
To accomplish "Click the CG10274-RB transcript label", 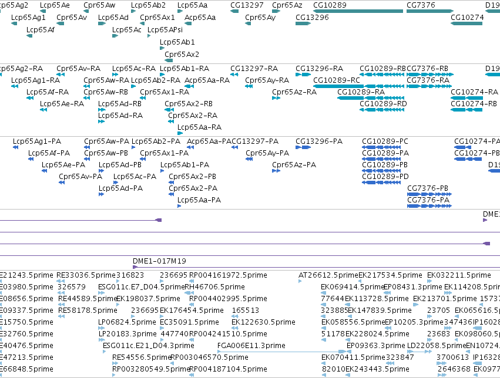I will (x=474, y=104).
